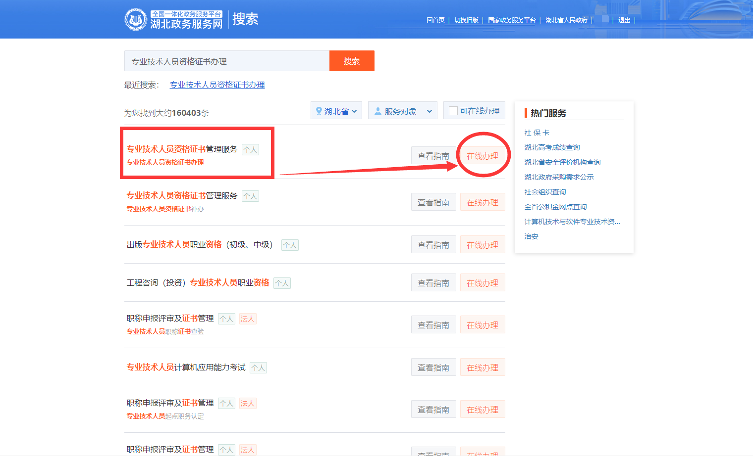Click the Hubei government service site logo
The width and height of the screenshot is (753, 456).
(136, 20)
